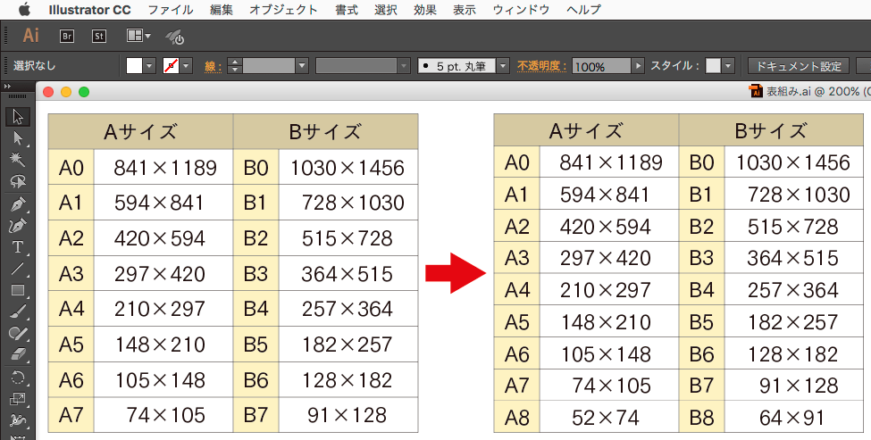This screenshot has width=871, height=440.
Task: Open the 選択 menu
Action: click(x=386, y=10)
